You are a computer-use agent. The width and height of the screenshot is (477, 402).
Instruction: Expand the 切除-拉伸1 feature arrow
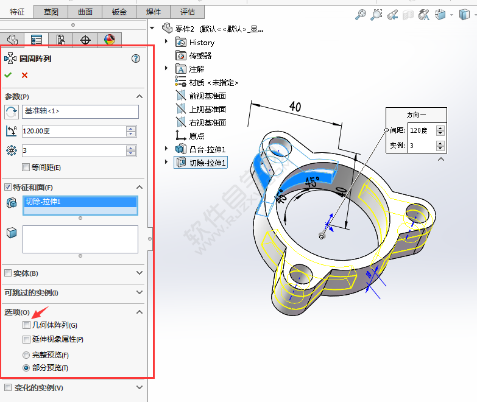point(166,162)
